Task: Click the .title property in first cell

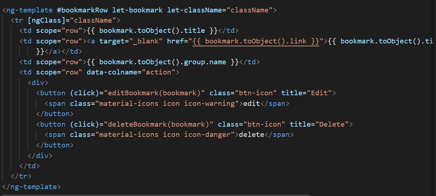Action: 195,30
